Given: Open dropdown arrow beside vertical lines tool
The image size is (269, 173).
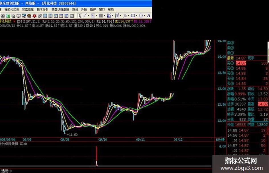Looking at the screenshot, I should click(104, 16).
